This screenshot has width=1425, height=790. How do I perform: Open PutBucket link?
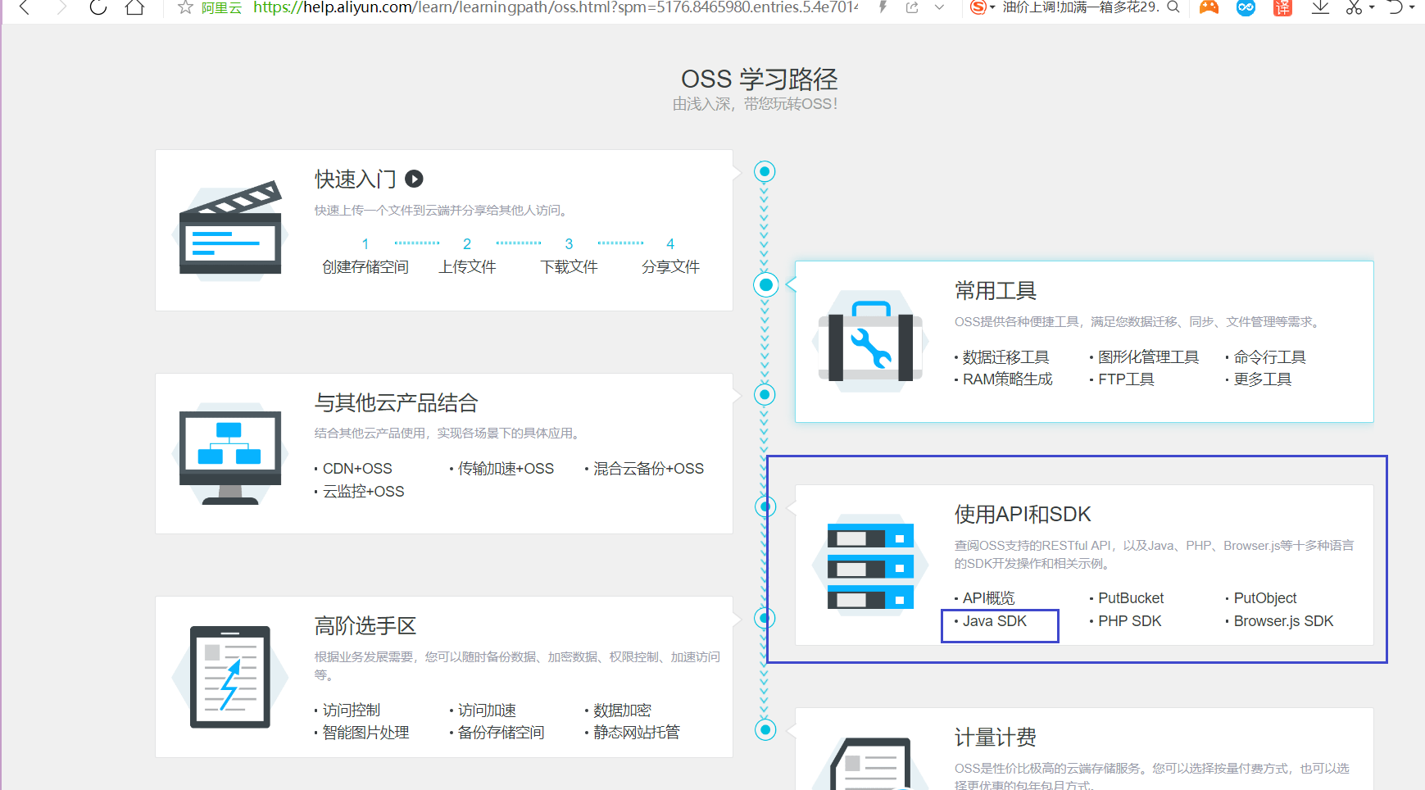1131,597
